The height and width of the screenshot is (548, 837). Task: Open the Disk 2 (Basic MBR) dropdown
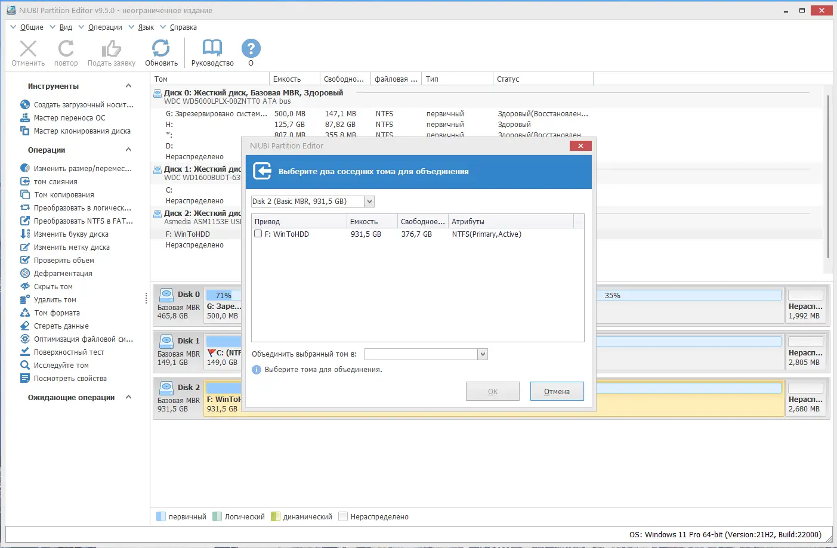click(x=369, y=202)
